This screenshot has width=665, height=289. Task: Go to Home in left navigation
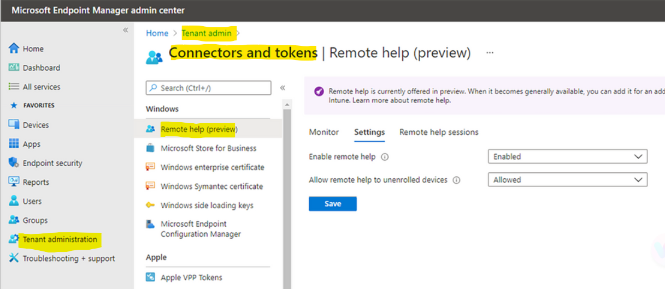pos(33,49)
